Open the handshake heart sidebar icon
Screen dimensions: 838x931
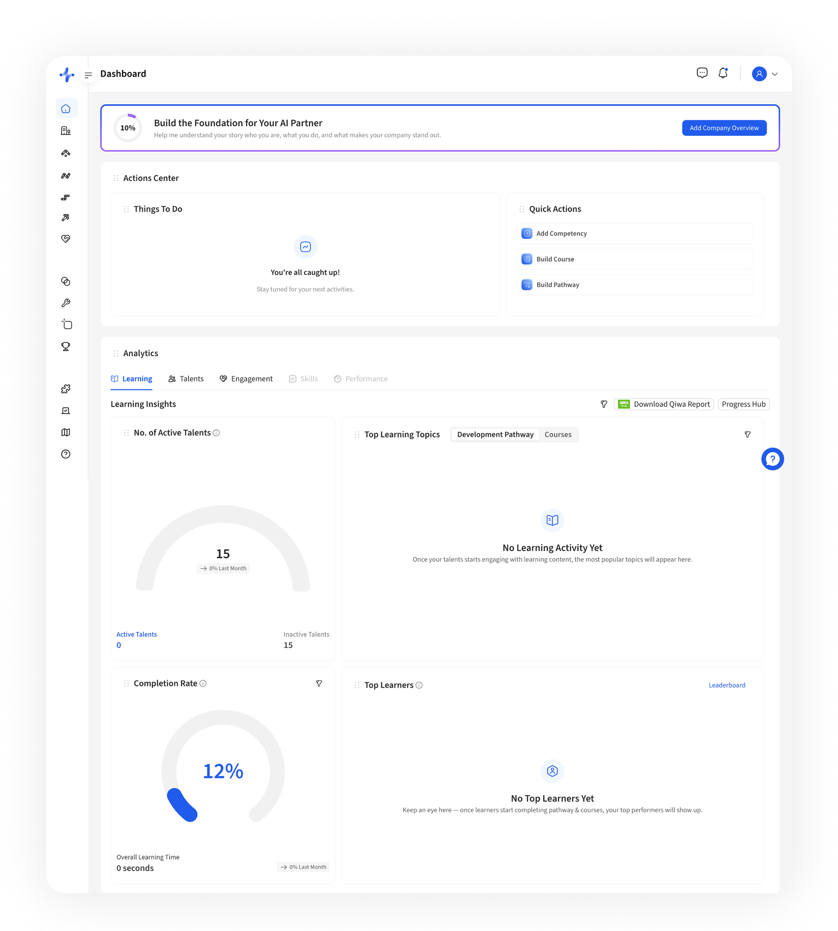pyautogui.click(x=66, y=239)
